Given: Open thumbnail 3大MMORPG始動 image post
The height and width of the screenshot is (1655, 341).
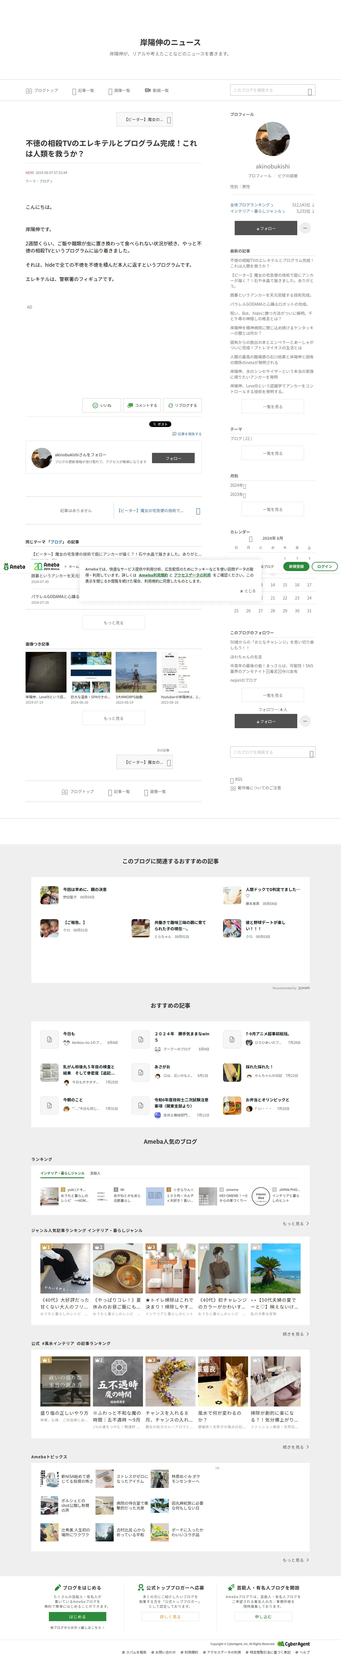Looking at the screenshot, I should [136, 672].
